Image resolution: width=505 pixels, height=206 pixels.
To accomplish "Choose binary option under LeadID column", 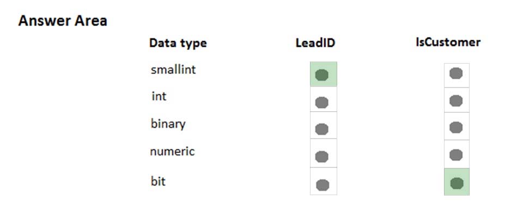I will 322,129.
